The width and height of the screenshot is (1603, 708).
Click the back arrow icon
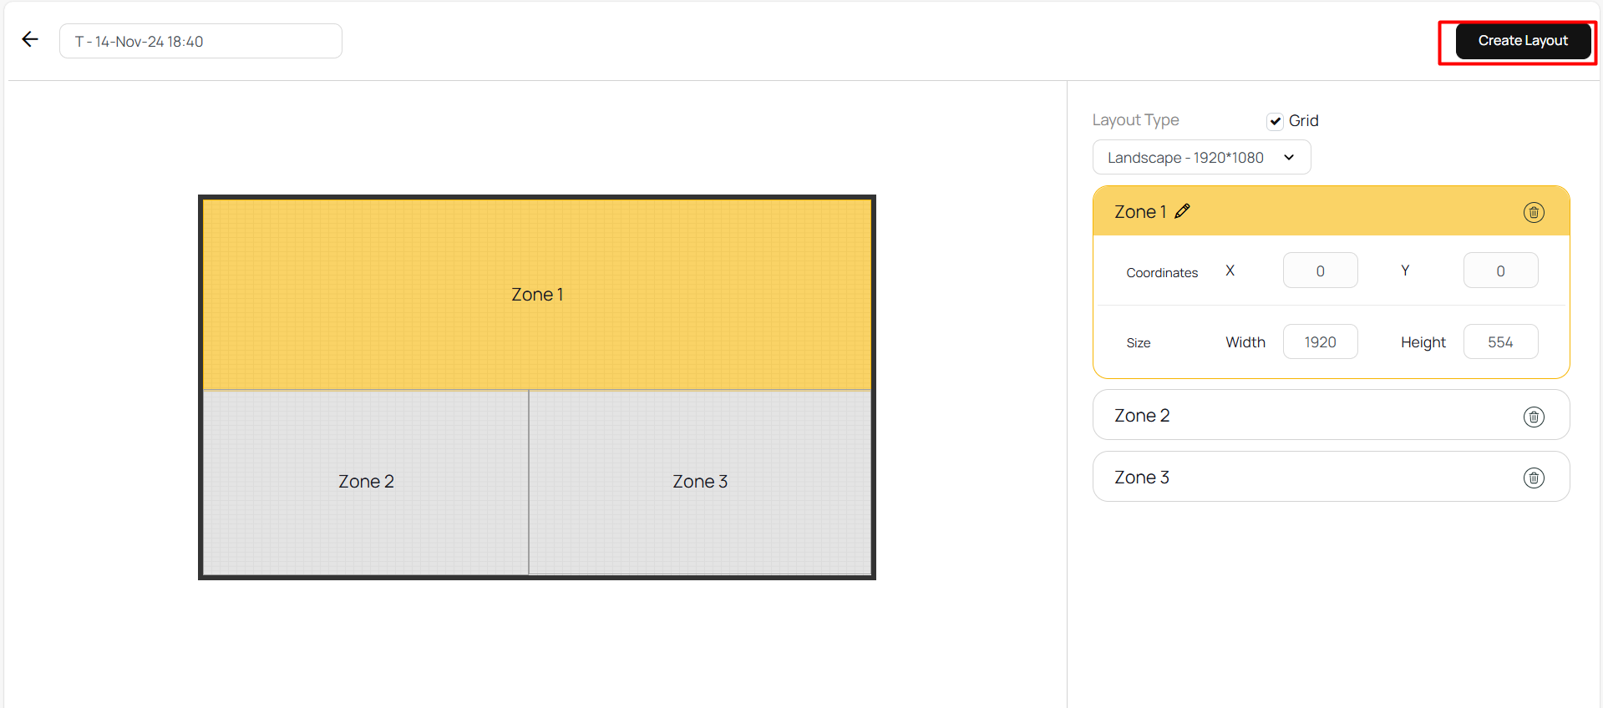click(30, 39)
